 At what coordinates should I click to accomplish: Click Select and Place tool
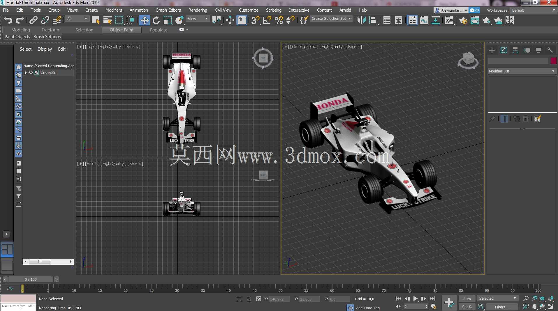pos(179,20)
